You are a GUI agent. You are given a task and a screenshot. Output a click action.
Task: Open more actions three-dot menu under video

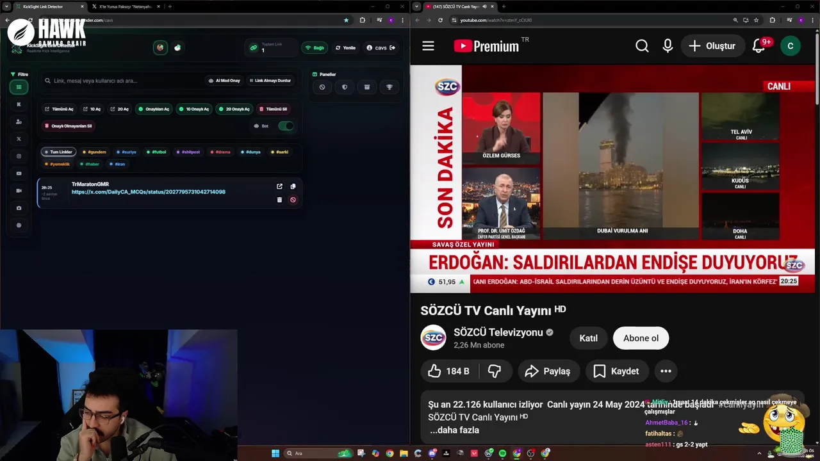coord(666,371)
